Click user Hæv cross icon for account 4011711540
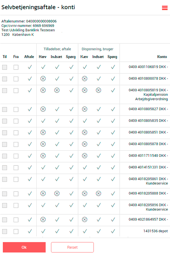This screenshot has width=170, height=255. (x=85, y=156)
